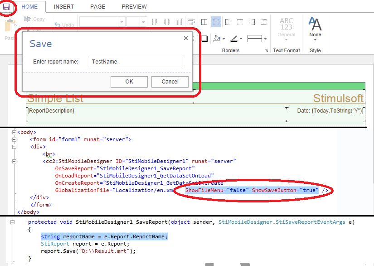Screen dimensions: 374x266
Task: Click the fourth border side icon
Action: pyautogui.click(x=240, y=22)
